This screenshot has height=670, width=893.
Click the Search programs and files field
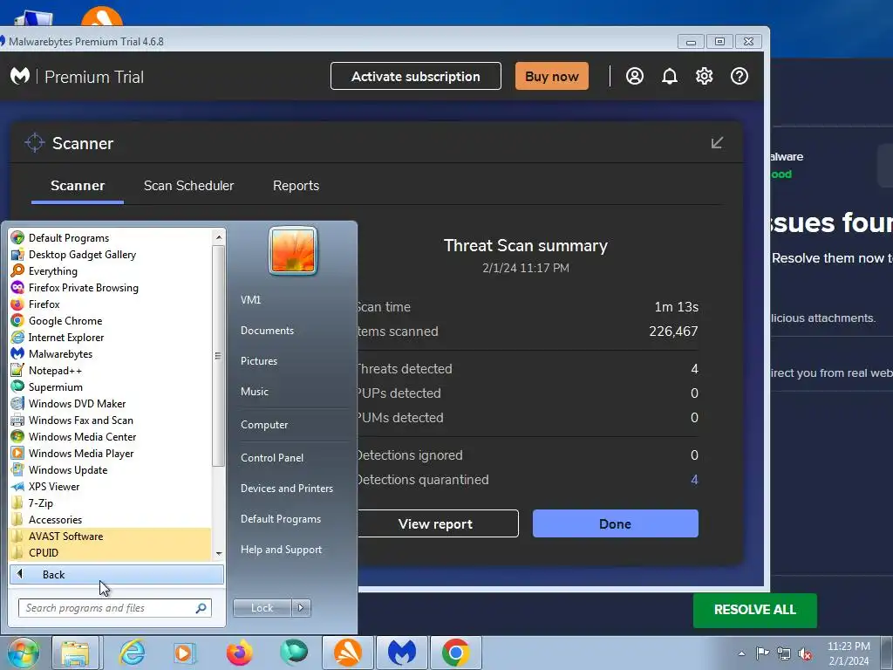(x=114, y=608)
